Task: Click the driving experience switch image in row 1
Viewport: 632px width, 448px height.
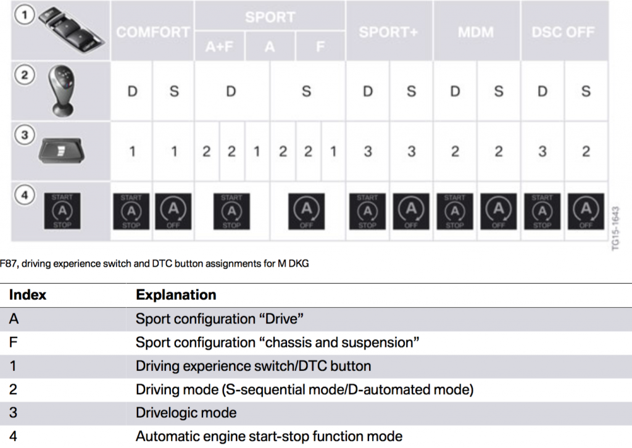Action: click(70, 30)
